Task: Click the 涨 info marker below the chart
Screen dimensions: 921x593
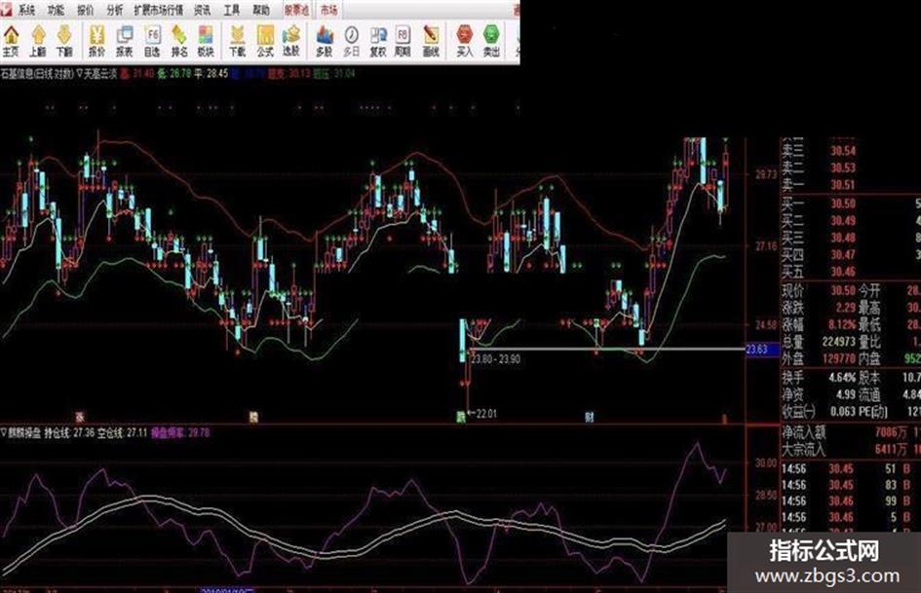Action: [x=80, y=417]
